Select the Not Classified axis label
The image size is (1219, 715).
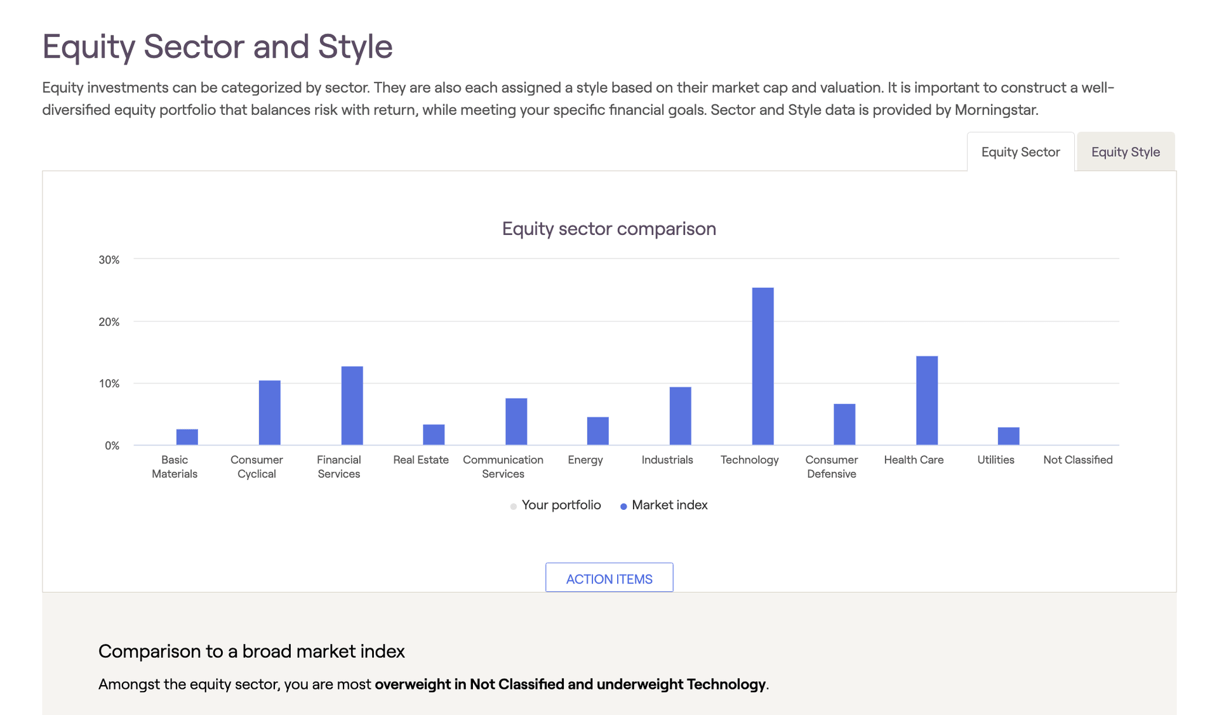(1077, 460)
